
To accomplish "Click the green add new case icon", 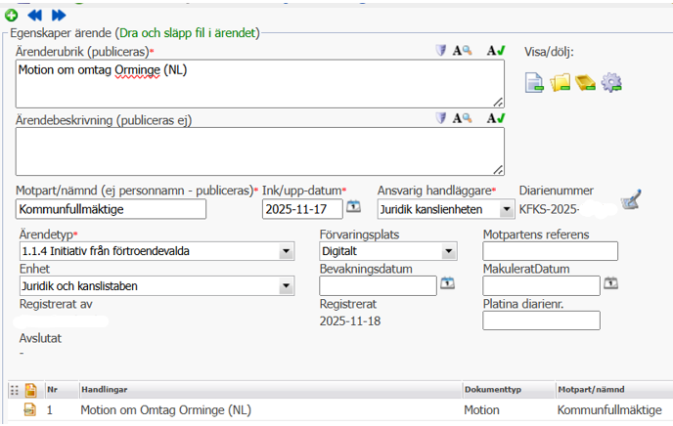I will 11,15.
